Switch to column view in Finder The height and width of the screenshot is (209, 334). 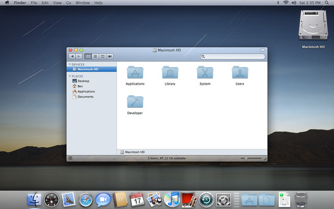pos(102,56)
